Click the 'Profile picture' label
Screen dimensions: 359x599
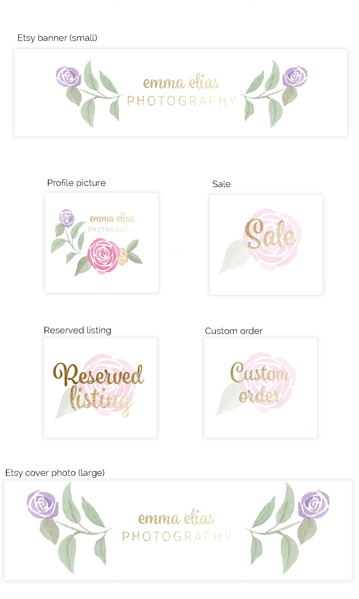[76, 183]
